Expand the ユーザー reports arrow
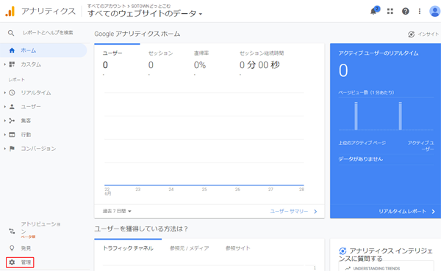Image resolution: width=441 pixels, height=271 pixels. point(5,106)
